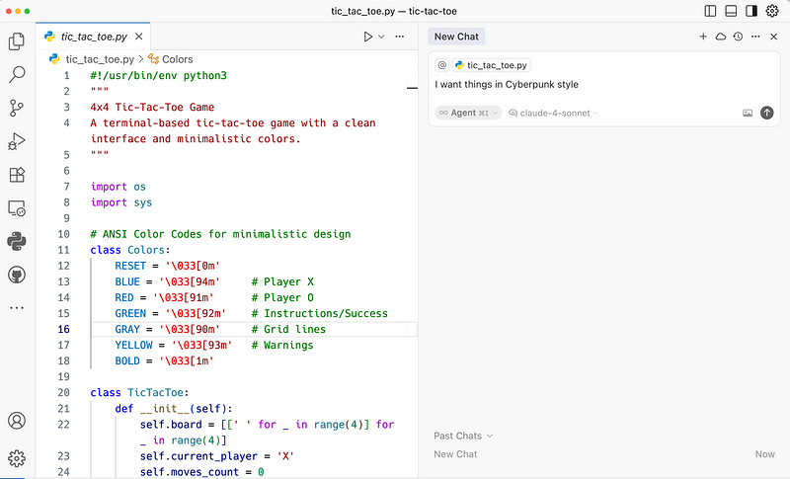Open claude-4-sonnet model selector
Screen dimensions: 790x479
pyautogui.click(x=553, y=113)
